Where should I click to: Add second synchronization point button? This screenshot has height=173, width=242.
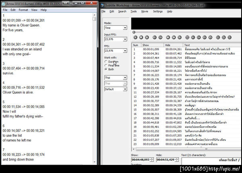pos(224,38)
